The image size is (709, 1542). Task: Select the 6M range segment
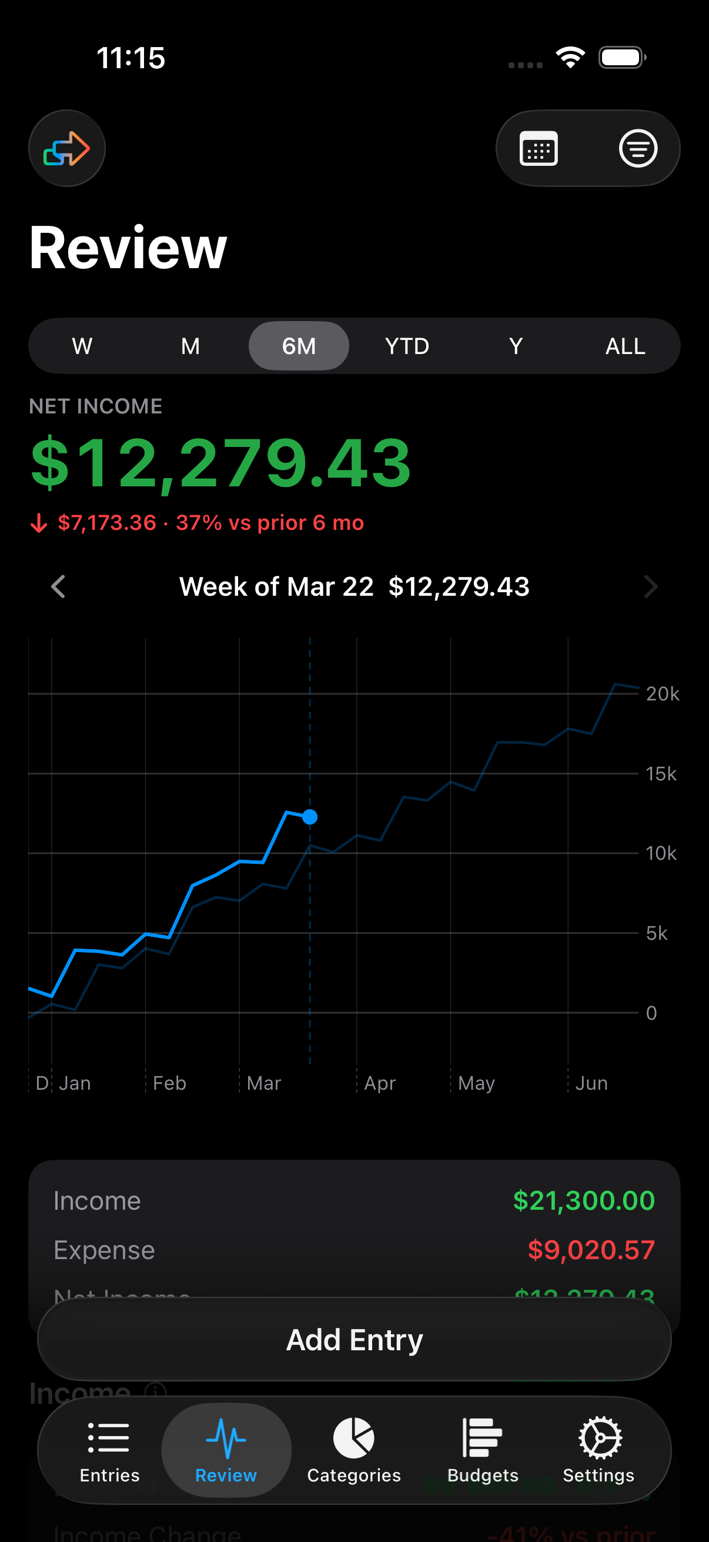[299, 346]
